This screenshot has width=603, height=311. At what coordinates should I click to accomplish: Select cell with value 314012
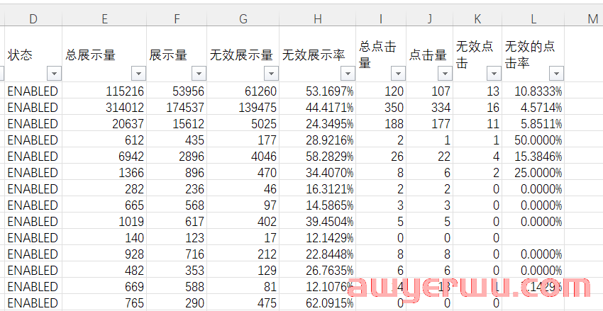pos(104,107)
